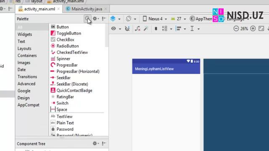Select the Layouts palette category

tap(32, 49)
